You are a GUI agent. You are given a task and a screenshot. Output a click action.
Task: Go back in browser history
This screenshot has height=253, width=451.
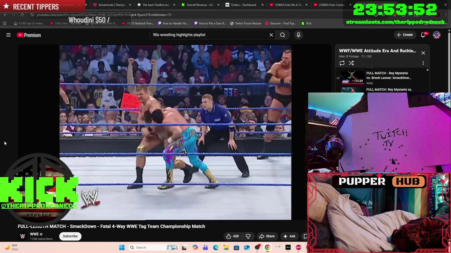pyautogui.click(x=5, y=15)
